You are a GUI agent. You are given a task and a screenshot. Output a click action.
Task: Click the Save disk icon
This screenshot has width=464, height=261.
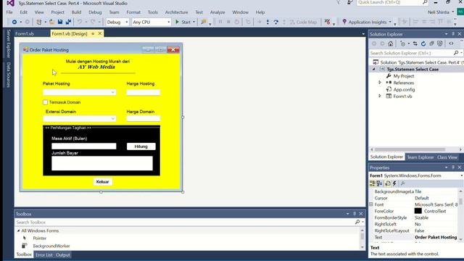[60, 22]
